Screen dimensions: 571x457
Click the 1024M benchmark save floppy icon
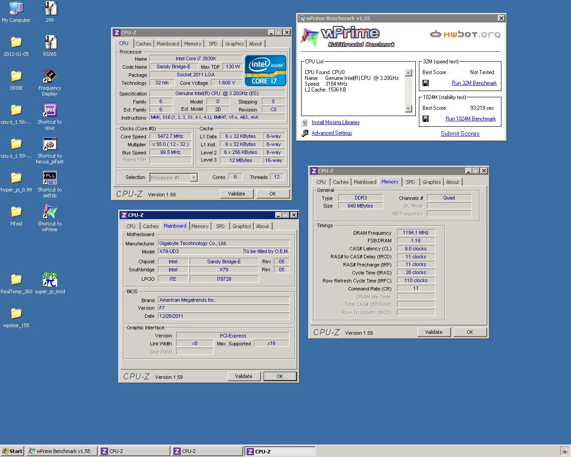point(426,119)
